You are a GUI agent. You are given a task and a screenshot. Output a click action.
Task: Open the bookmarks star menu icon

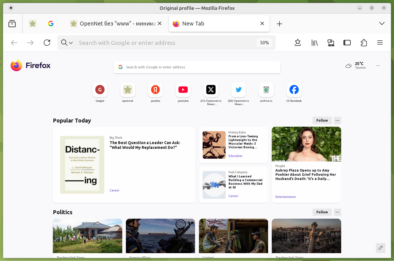[x=298, y=43]
